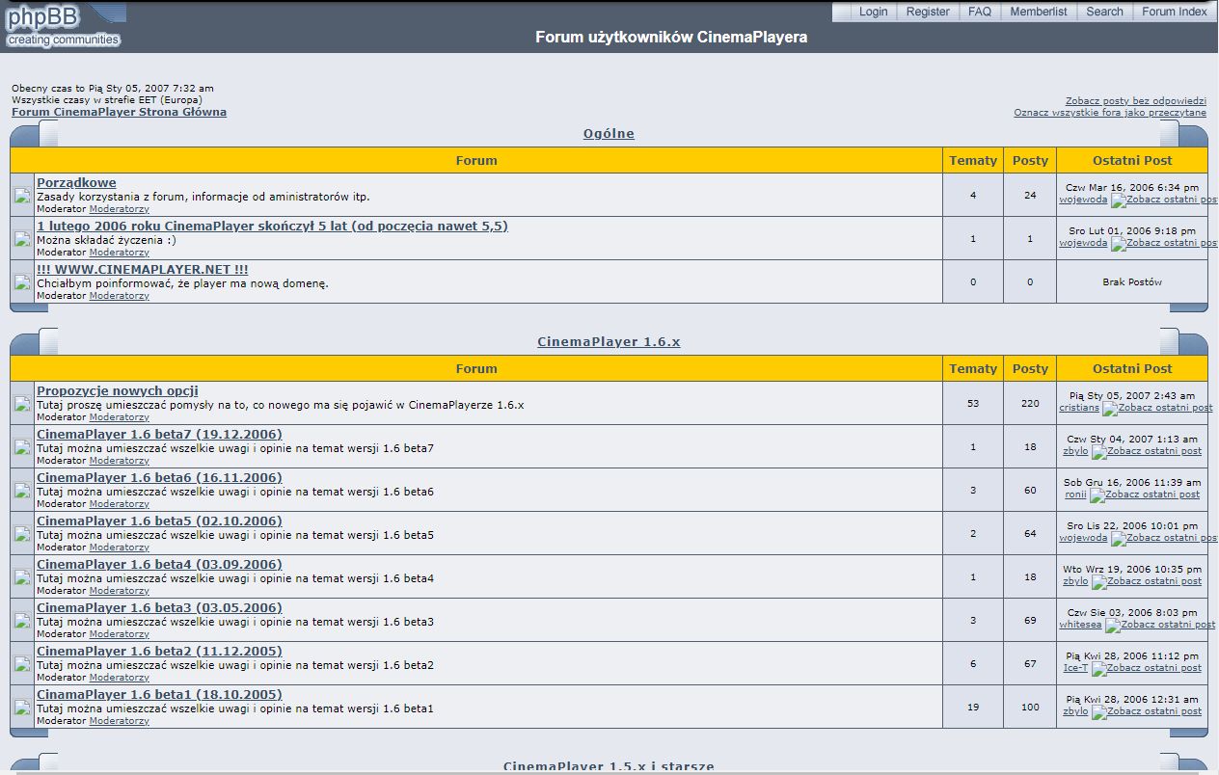Click the 100 posts count for beta1
The image size is (1219, 775).
click(1030, 707)
